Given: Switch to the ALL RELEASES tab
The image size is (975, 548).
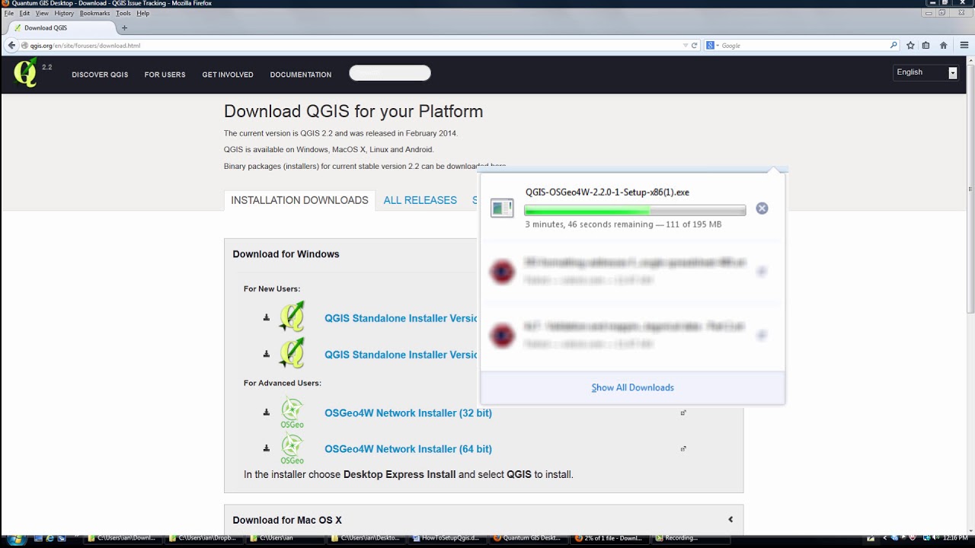Looking at the screenshot, I should tap(420, 200).
